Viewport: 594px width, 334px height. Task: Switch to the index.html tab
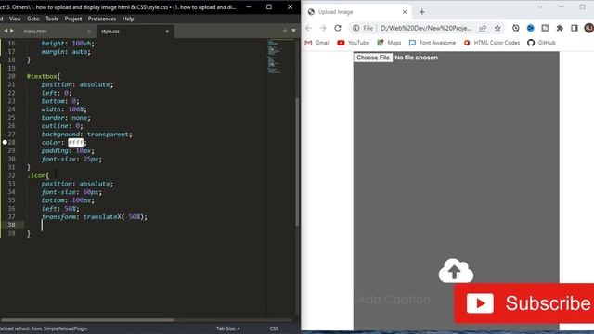pyautogui.click(x=35, y=32)
